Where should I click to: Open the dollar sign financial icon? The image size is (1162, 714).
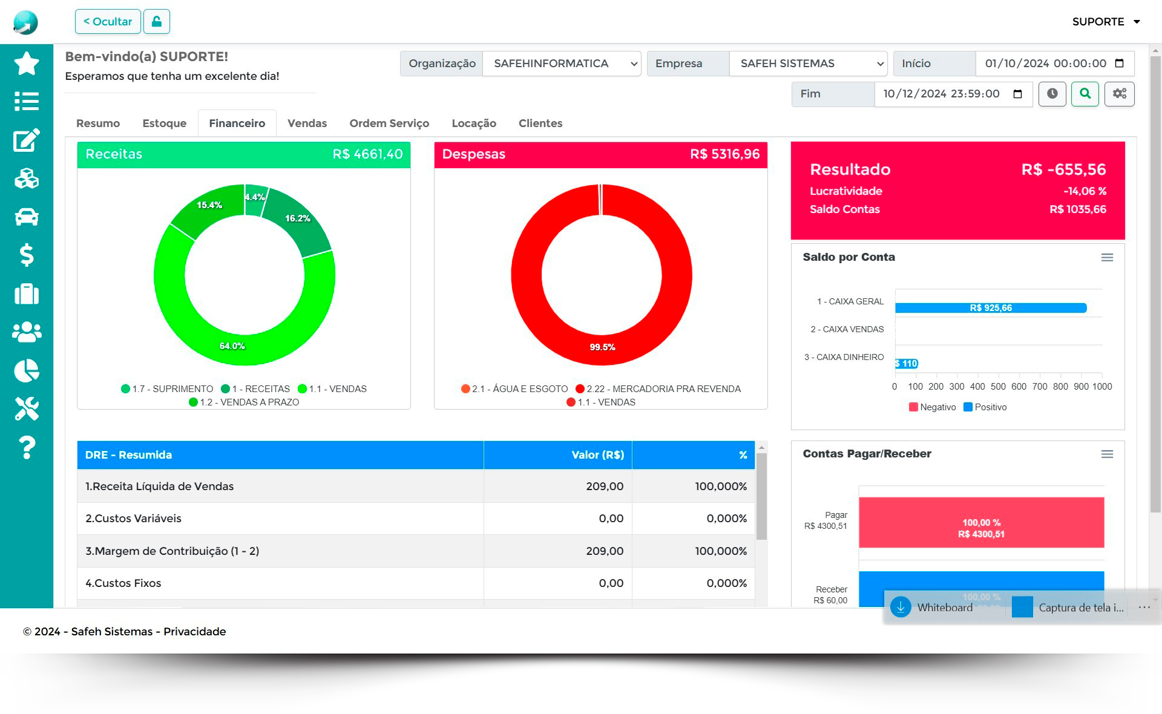pyautogui.click(x=27, y=255)
